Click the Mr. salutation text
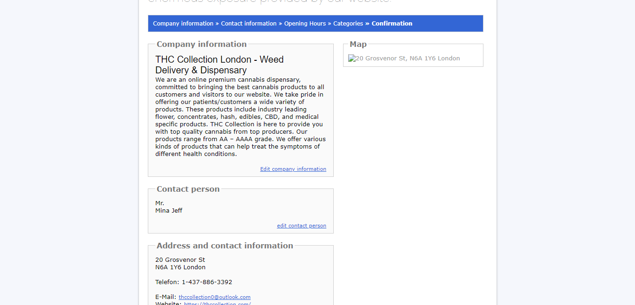This screenshot has width=635, height=305. (159, 203)
